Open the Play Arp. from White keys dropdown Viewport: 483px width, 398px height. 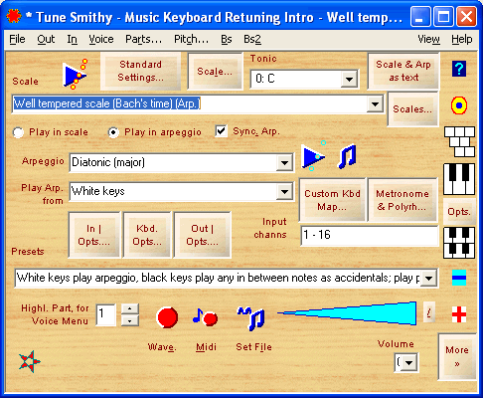tap(284, 192)
